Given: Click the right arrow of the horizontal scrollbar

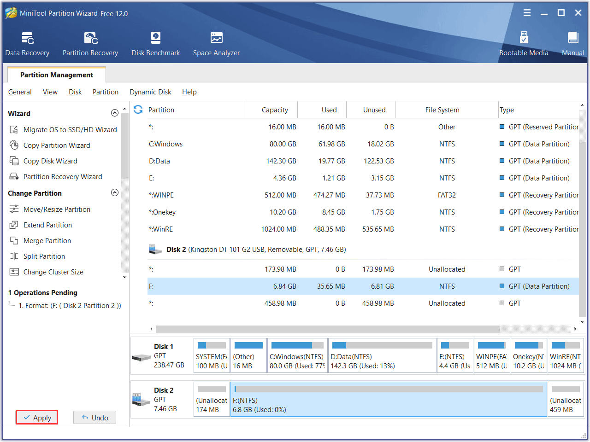Looking at the screenshot, I should (x=575, y=329).
